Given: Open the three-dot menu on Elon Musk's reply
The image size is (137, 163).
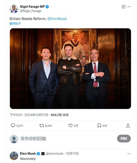Looking at the screenshot, I should pyautogui.click(x=129, y=154).
